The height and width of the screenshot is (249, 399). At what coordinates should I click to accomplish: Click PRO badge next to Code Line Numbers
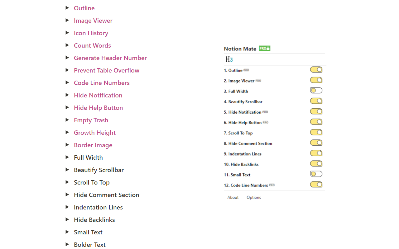point(272,185)
